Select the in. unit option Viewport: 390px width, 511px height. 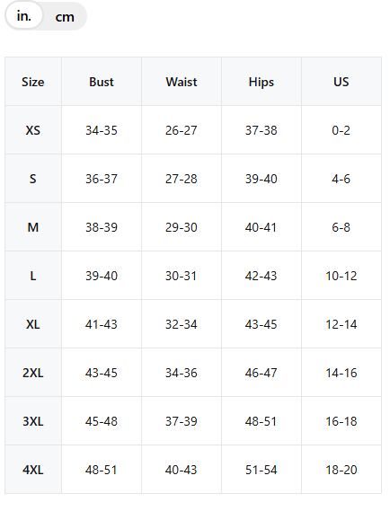coord(24,15)
